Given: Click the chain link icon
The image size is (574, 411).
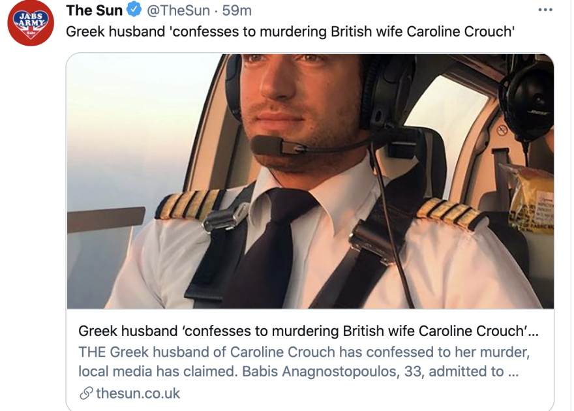Looking at the screenshot, I should pos(85,393).
